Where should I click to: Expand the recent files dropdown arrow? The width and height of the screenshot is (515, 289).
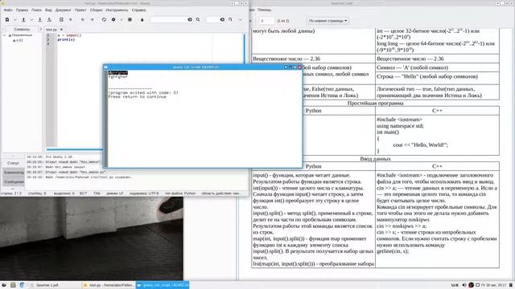(x=31, y=19)
